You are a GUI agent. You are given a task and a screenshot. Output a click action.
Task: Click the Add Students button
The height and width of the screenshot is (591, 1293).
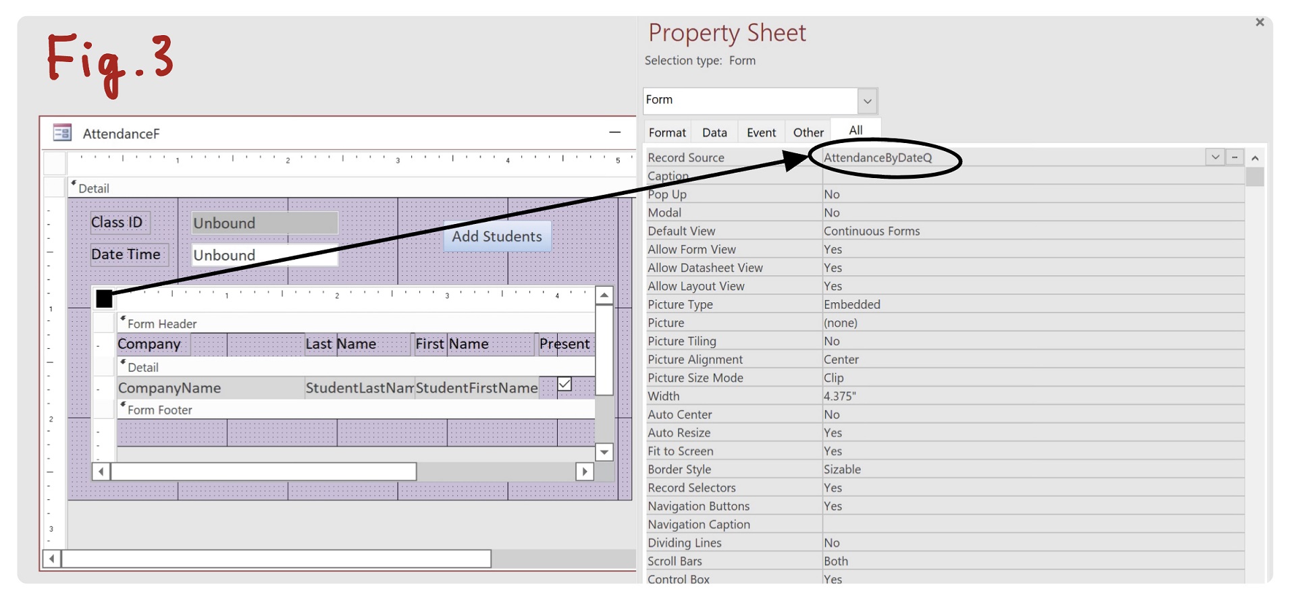pyautogui.click(x=497, y=237)
